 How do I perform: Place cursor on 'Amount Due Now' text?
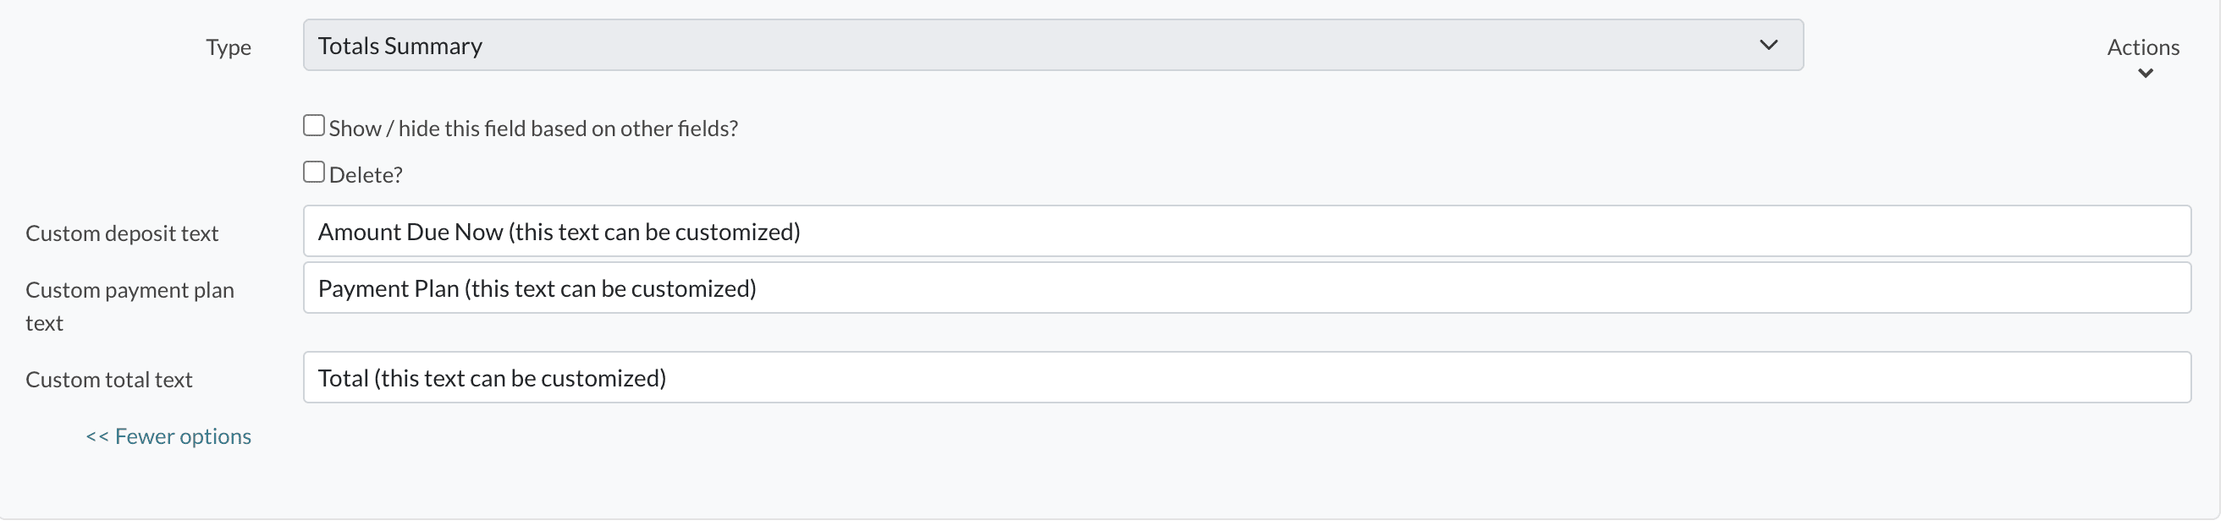pyautogui.click(x=410, y=233)
